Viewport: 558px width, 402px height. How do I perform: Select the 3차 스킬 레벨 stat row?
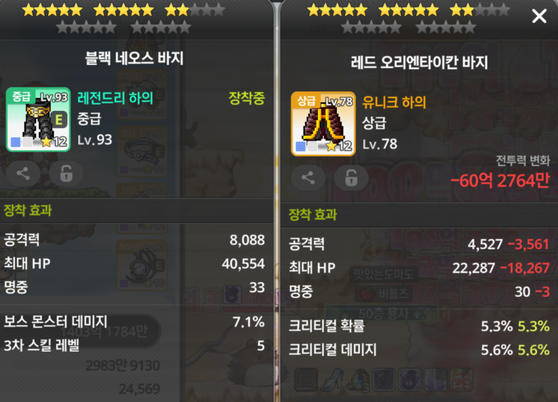(x=134, y=345)
